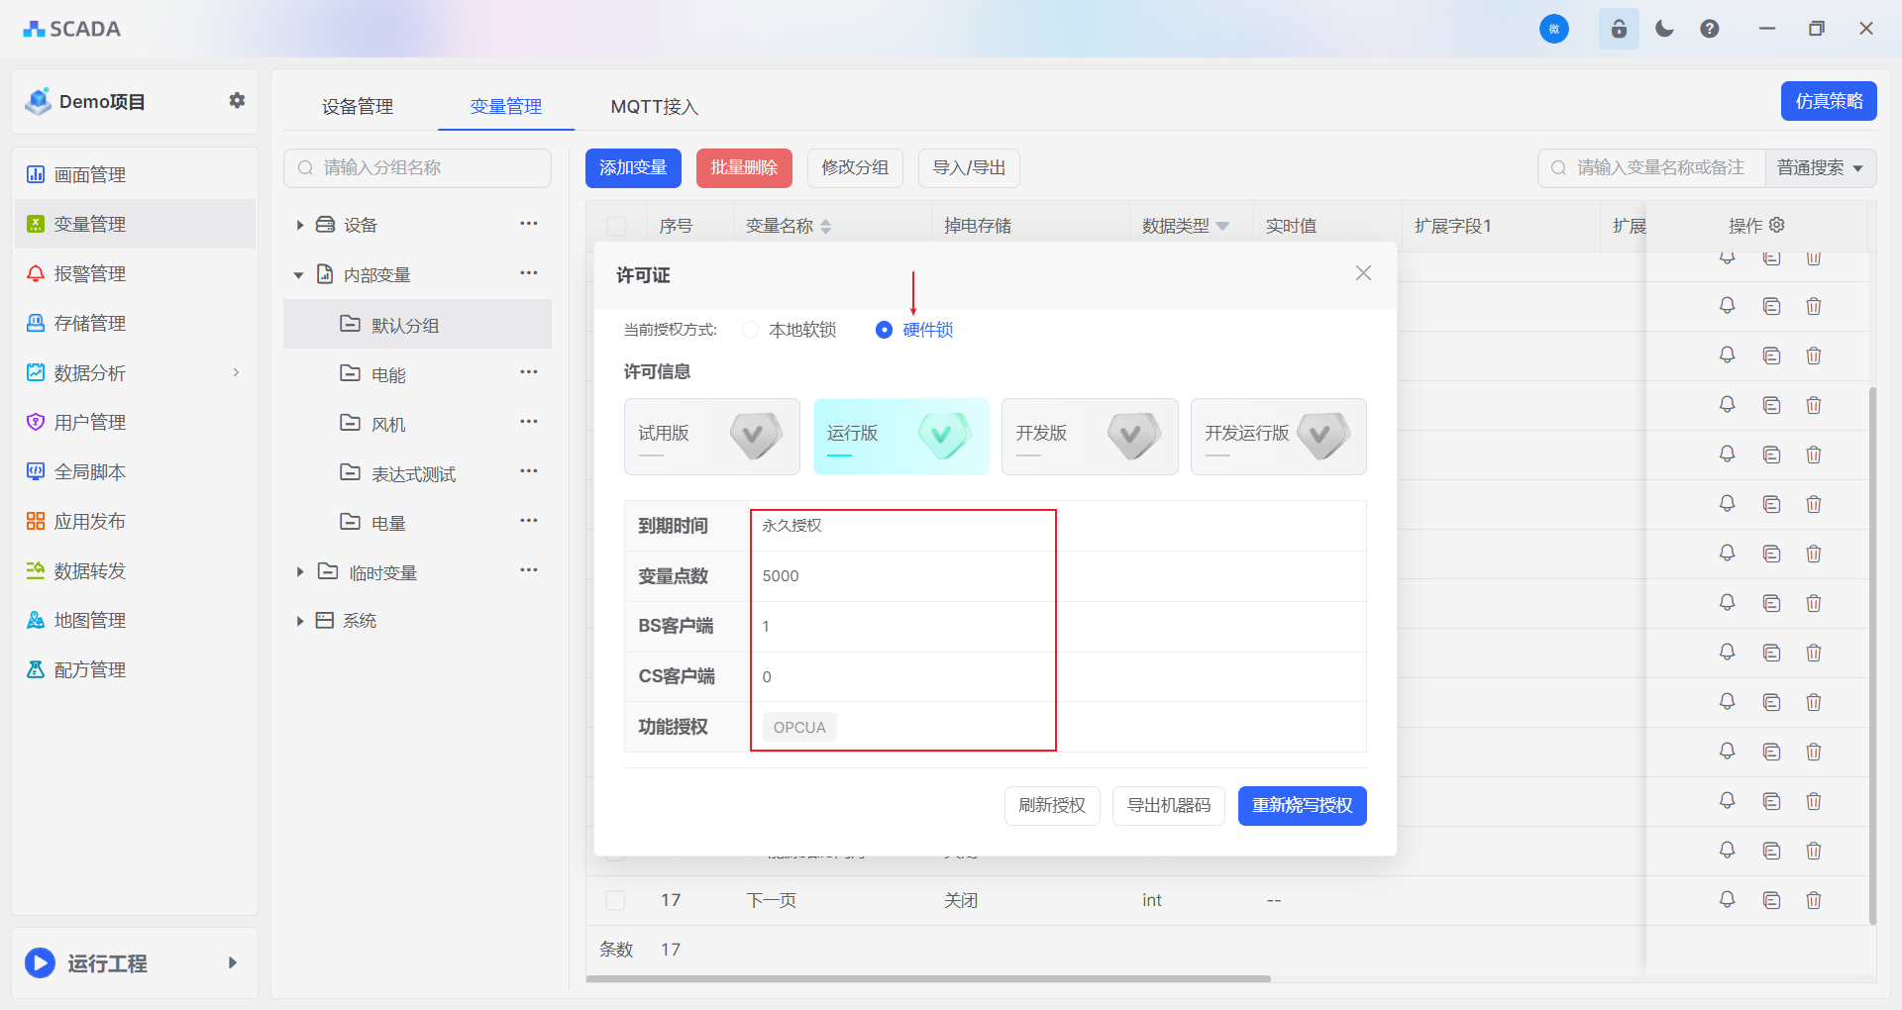Screen dimensions: 1902x1010
Task: Click the Demo project settings gear
Action: coord(237,100)
